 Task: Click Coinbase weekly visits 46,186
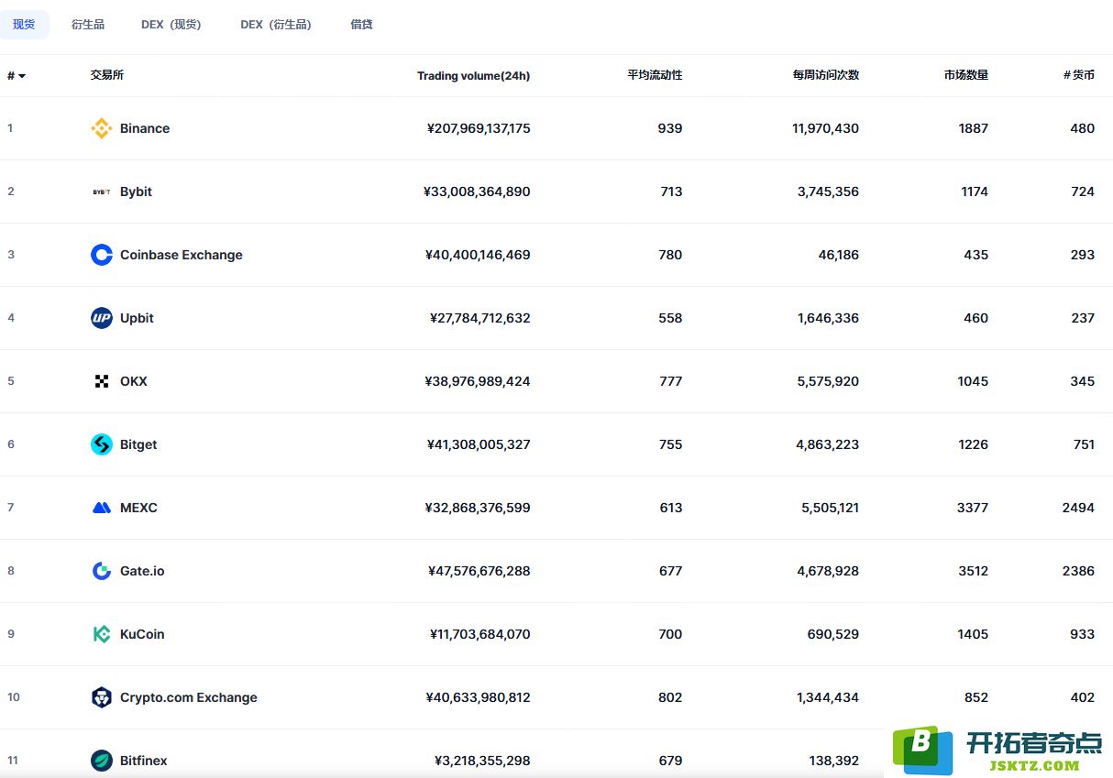point(839,255)
